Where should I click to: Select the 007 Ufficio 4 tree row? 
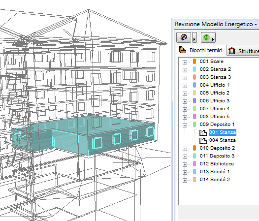[x=214, y=108]
